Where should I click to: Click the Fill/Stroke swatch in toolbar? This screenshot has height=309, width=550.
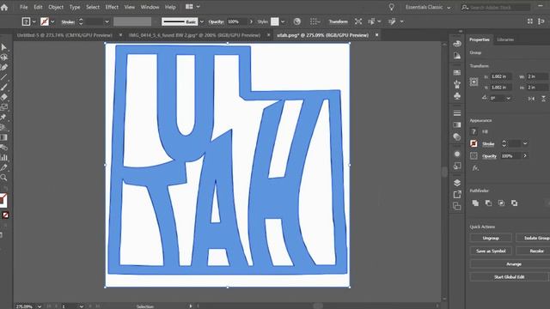pyautogui.click(x=3, y=200)
